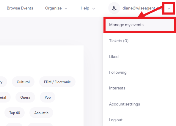Screen dimensions: 176x126
Task: Choose the Top 40 genre chip
Action: (x=15, y=113)
